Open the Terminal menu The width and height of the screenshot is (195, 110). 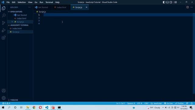coord(49,2)
